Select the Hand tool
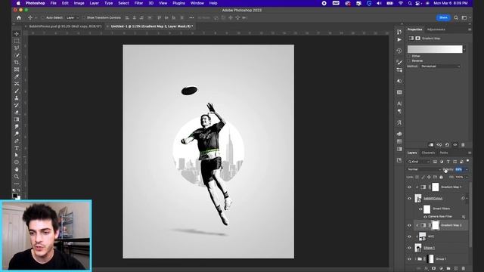This screenshot has height=272, width=484. tap(17, 169)
